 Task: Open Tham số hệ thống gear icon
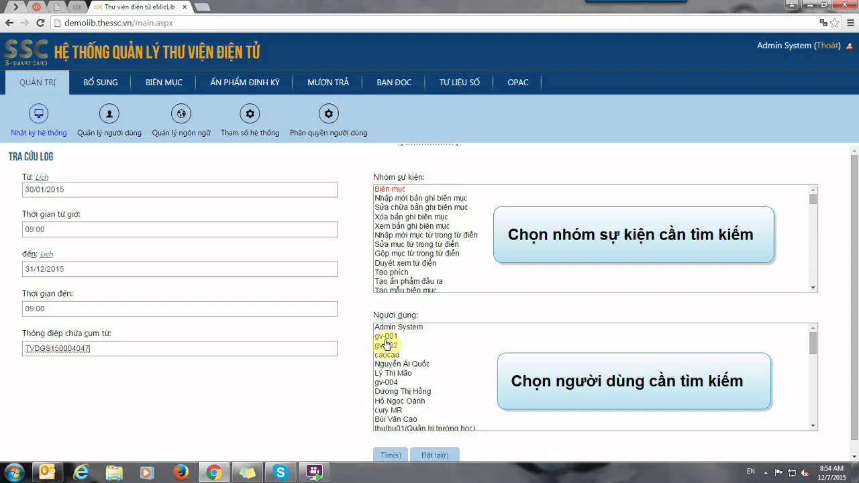pyautogui.click(x=250, y=114)
